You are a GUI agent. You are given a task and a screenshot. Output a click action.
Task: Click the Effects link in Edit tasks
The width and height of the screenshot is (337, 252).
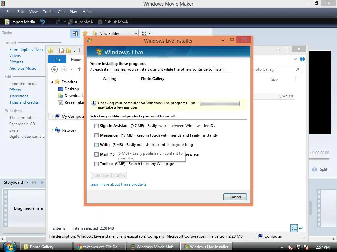tap(15, 90)
